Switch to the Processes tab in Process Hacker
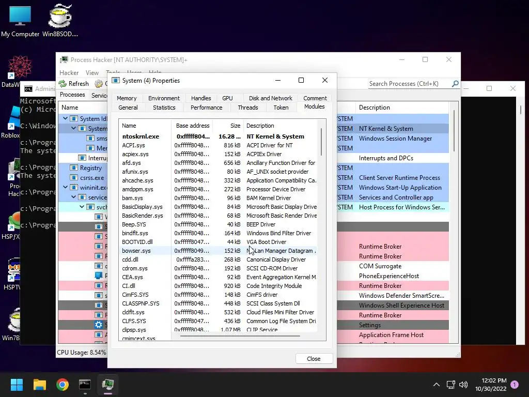529x397 pixels. [x=72, y=95]
